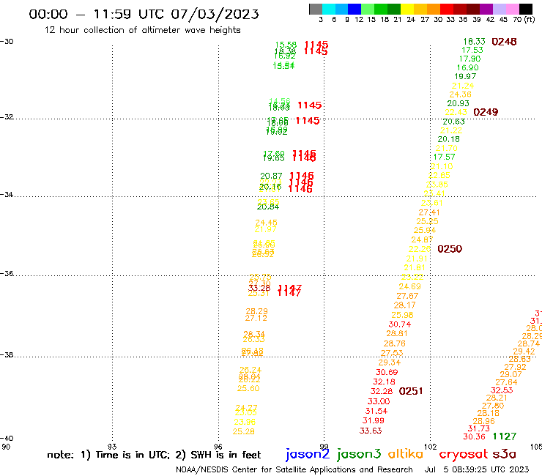
Task: Select the wave height value 23.96
Action: tap(245, 422)
